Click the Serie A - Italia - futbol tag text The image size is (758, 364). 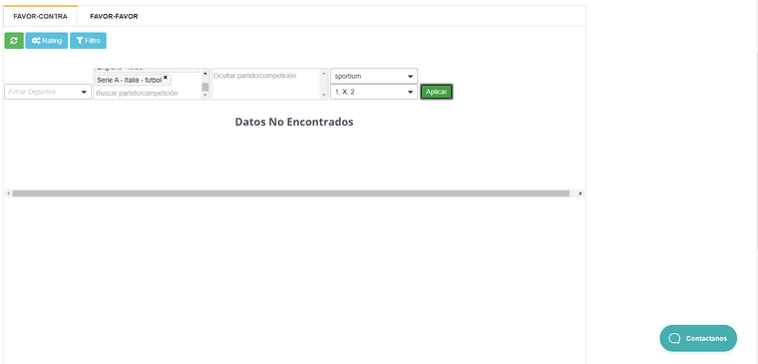[x=129, y=80]
